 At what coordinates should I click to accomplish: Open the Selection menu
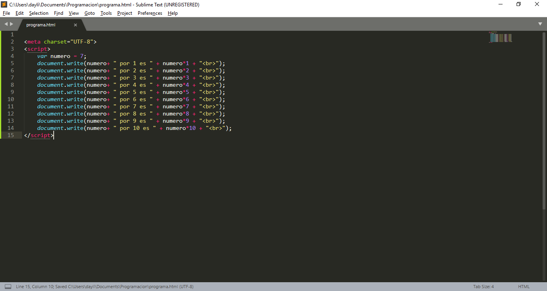coord(38,13)
